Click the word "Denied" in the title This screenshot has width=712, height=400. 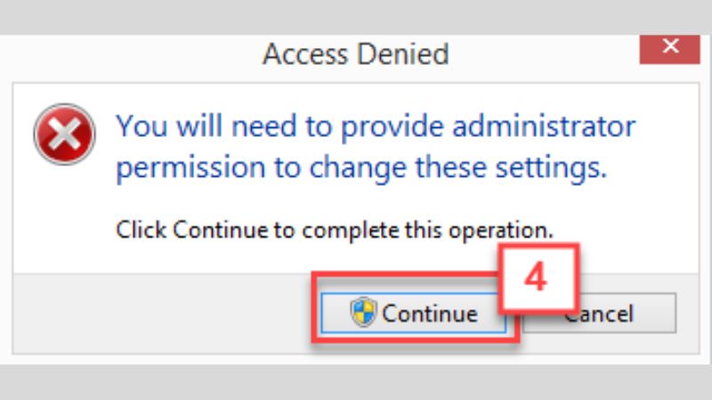pos(403,55)
